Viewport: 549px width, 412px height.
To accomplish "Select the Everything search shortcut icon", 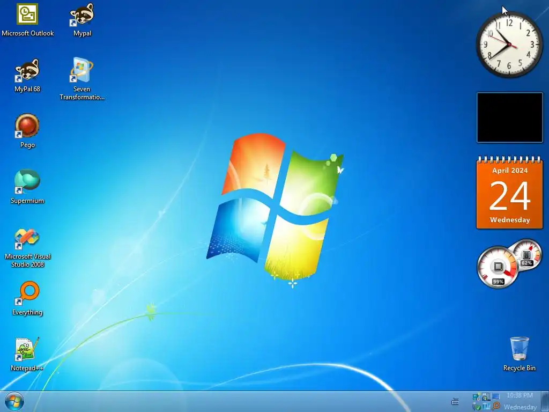I will click(x=27, y=298).
